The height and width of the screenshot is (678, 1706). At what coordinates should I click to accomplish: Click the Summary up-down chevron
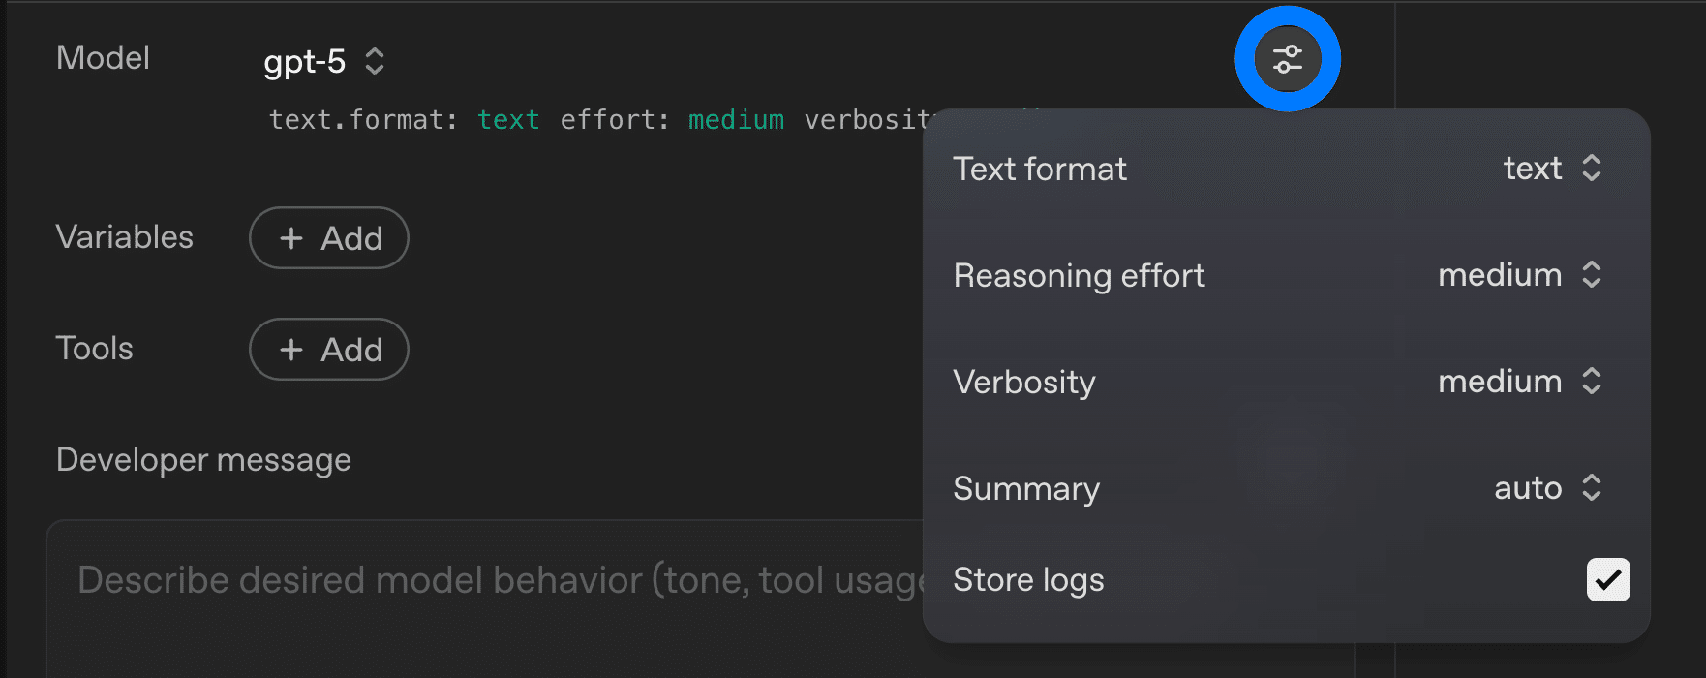click(x=1592, y=488)
